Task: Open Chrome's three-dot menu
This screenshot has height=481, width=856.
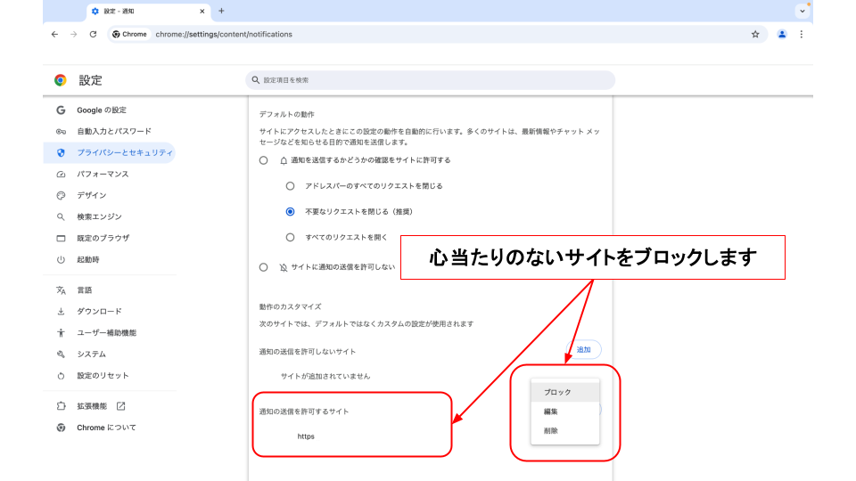Action: pyautogui.click(x=802, y=35)
